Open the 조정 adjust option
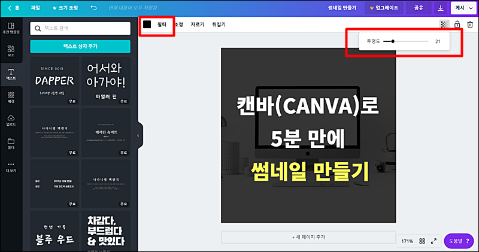The image size is (479, 252). pyautogui.click(x=179, y=25)
